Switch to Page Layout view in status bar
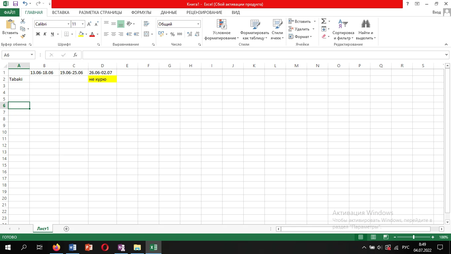Screen dimensions: 451x254 [373, 237]
